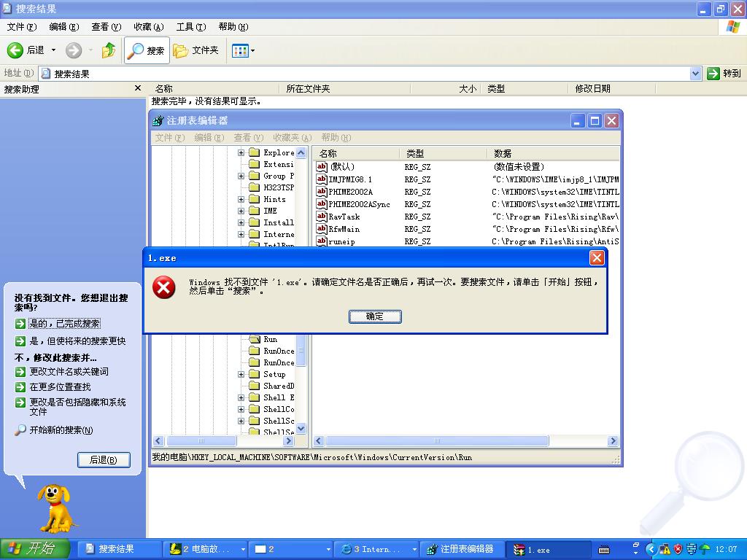Screen dimensions: 747x560
Task: Expand the Setup registry key node
Action: pos(241,374)
